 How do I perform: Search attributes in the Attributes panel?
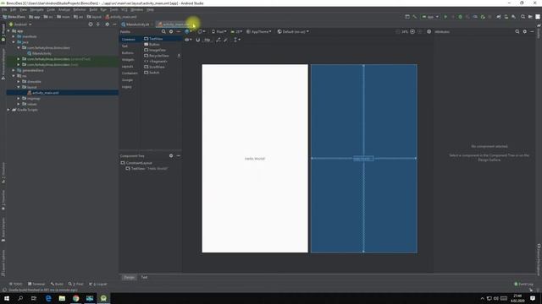click(x=517, y=31)
